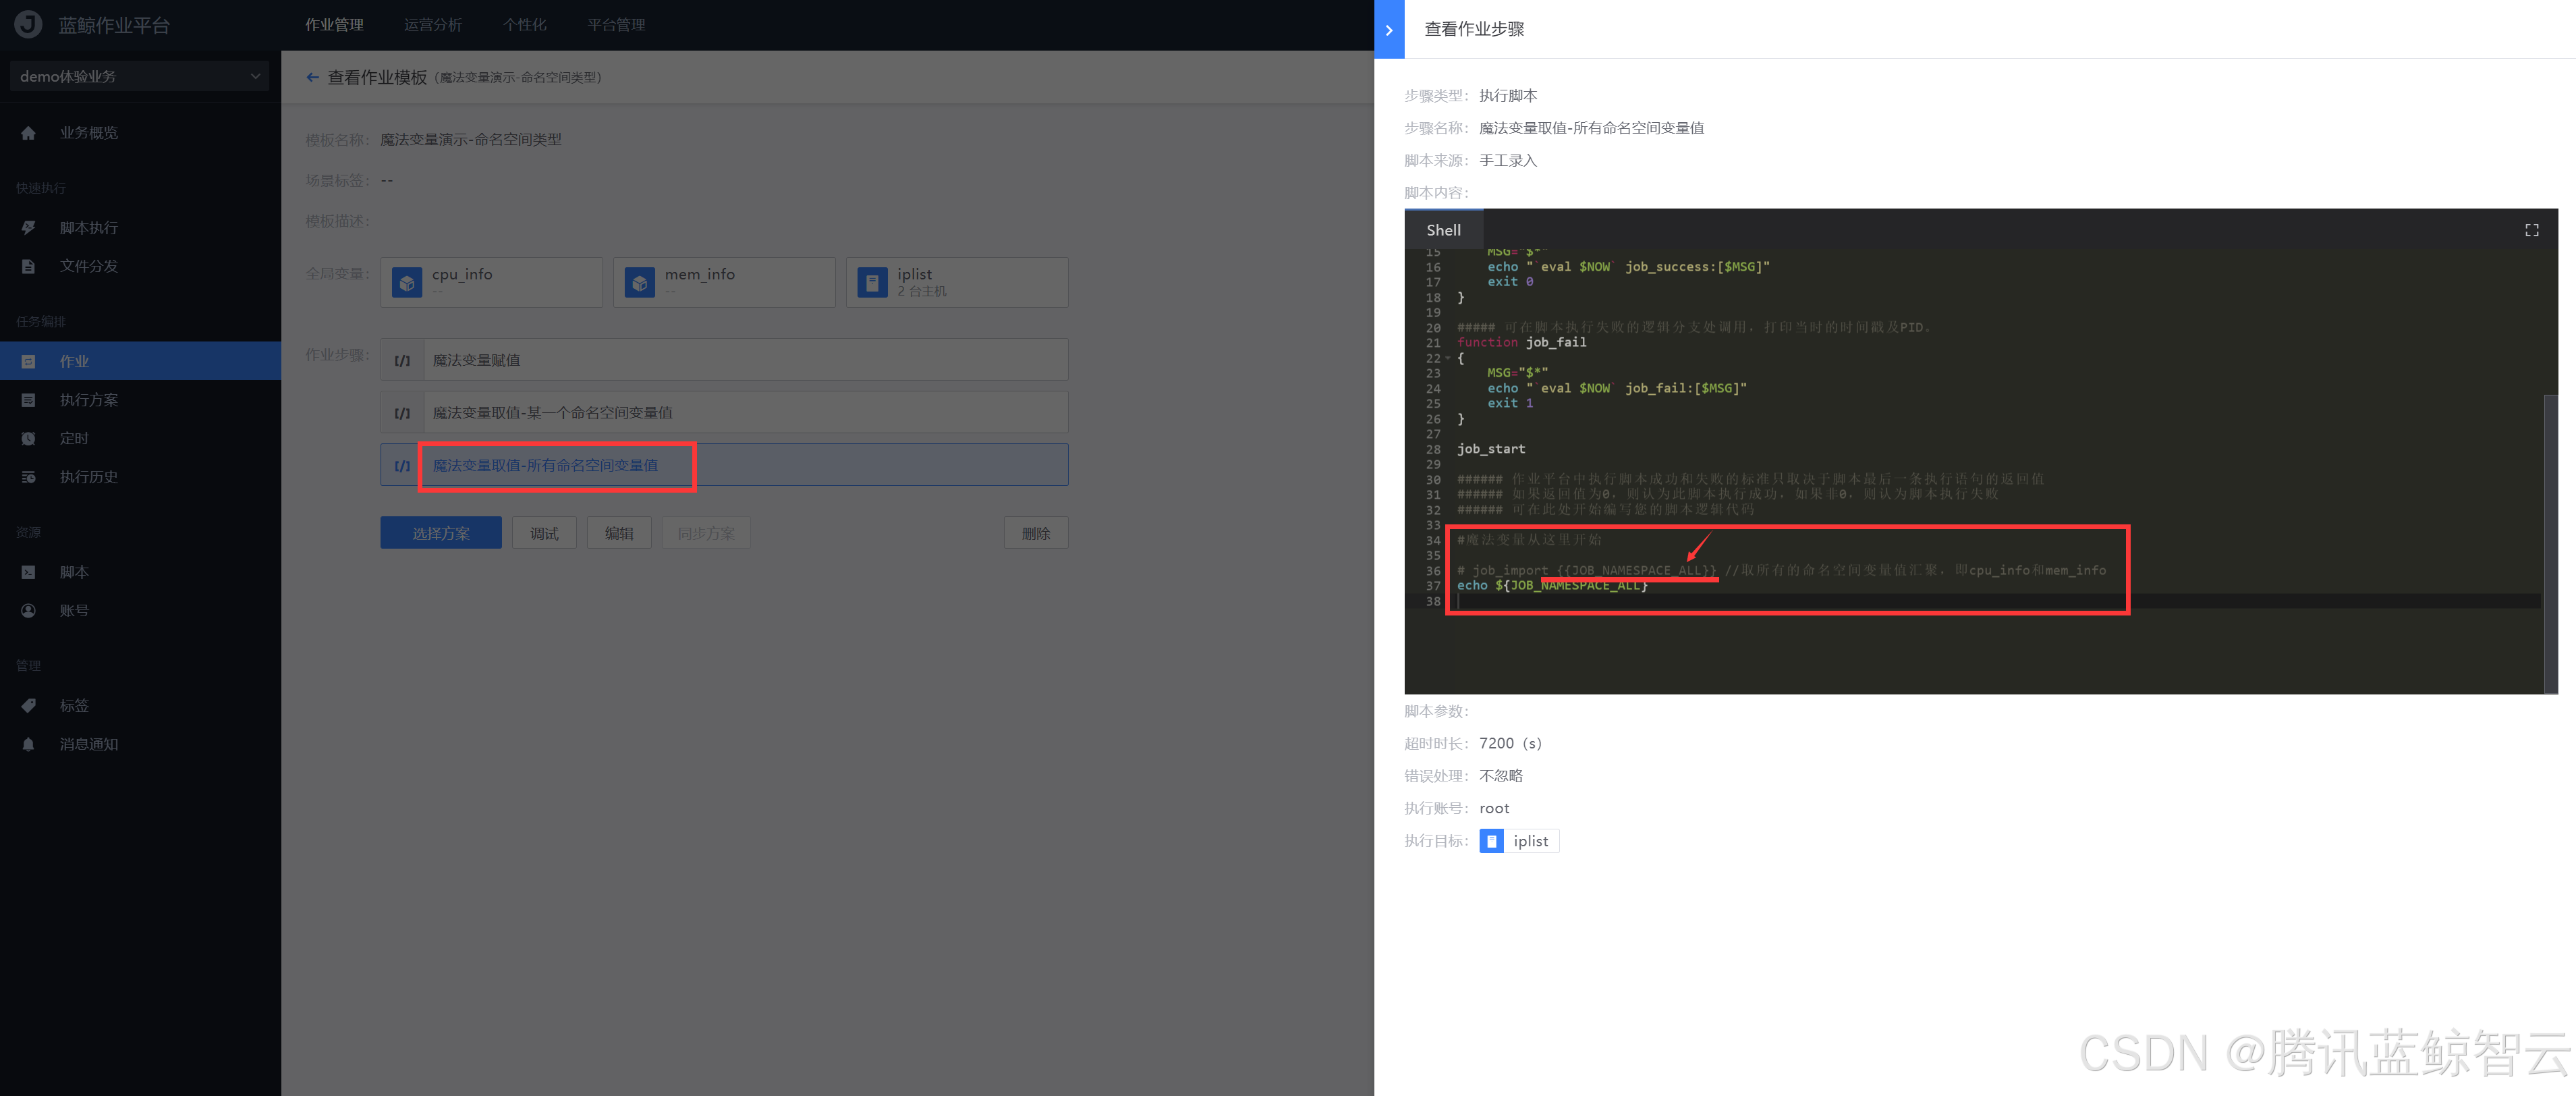Click the 定时 clock icon
Screen dimensions: 2576x1096
(28, 438)
